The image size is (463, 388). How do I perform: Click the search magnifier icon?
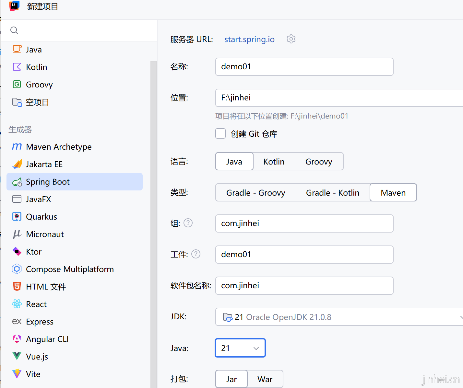[x=14, y=30]
